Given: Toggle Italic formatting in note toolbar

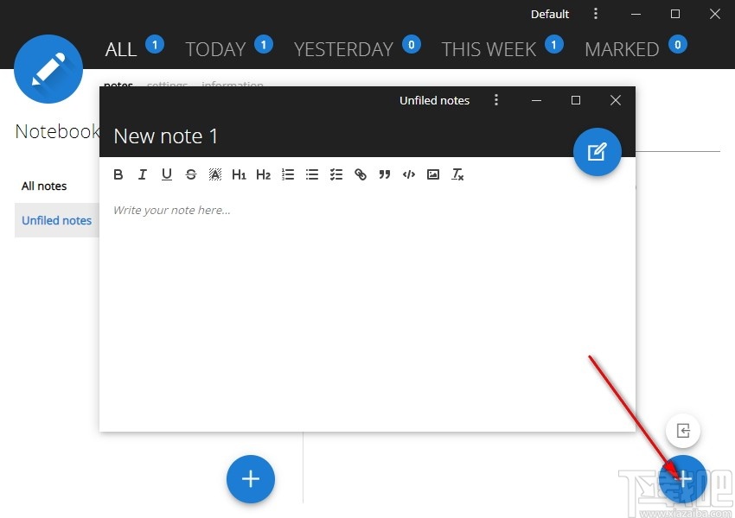Looking at the screenshot, I should click(x=142, y=174).
